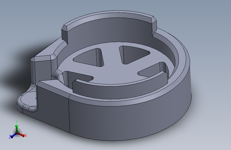Image resolution: width=231 pixels, height=150 pixels.
Task: Click the red X axis arrow of triad
Action: pos(21,135)
